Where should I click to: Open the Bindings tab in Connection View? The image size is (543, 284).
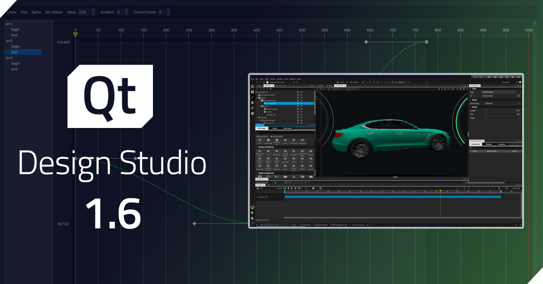(x=489, y=144)
